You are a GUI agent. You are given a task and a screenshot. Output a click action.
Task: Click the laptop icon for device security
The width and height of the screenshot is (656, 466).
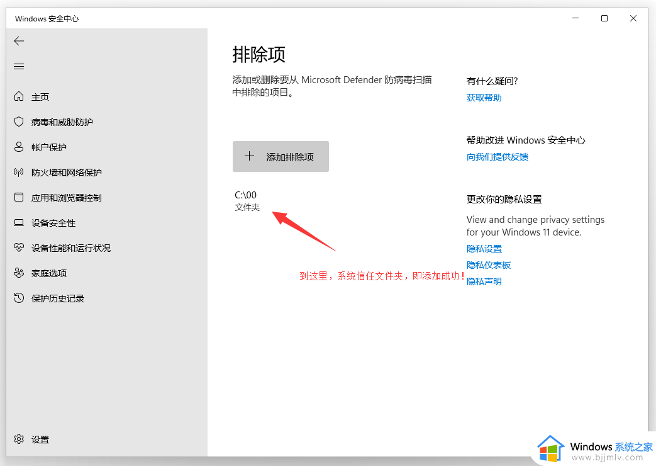point(19,222)
